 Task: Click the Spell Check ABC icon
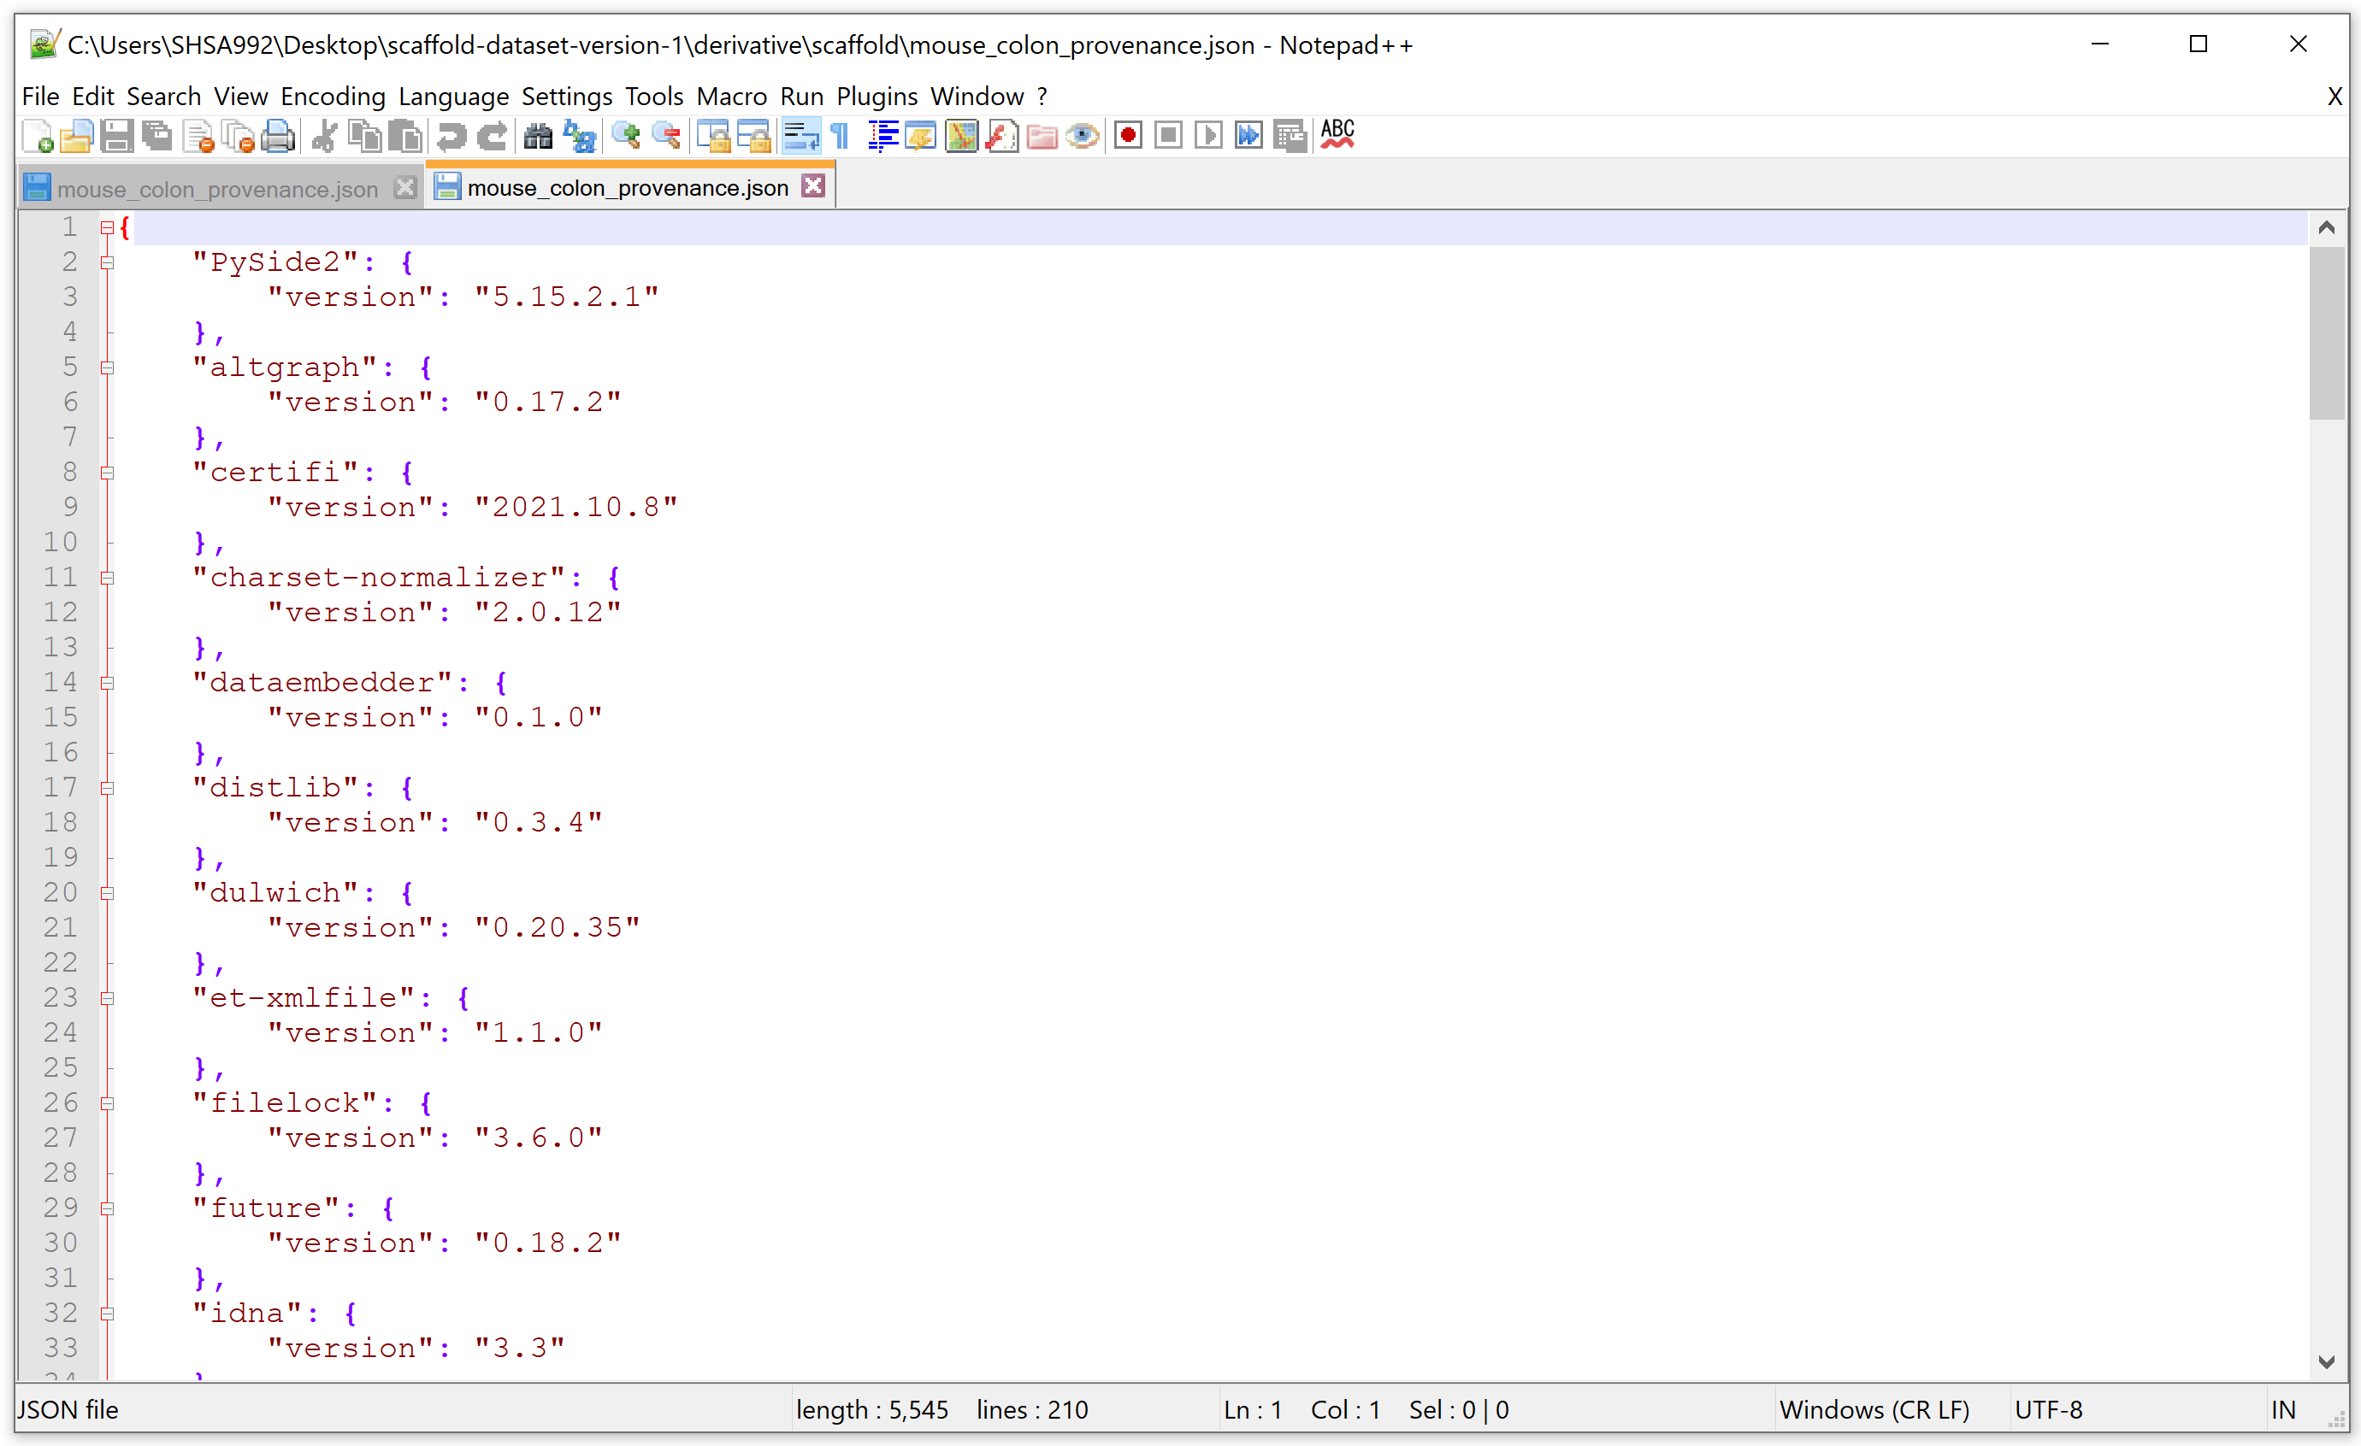[x=1337, y=134]
